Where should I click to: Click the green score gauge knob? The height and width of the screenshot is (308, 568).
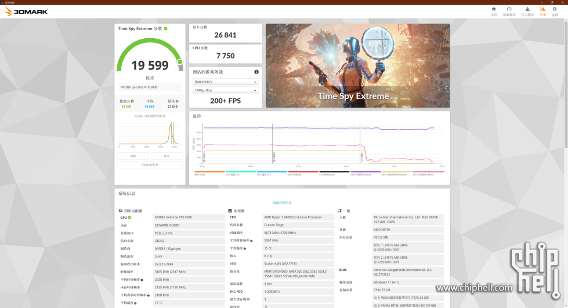(180, 62)
